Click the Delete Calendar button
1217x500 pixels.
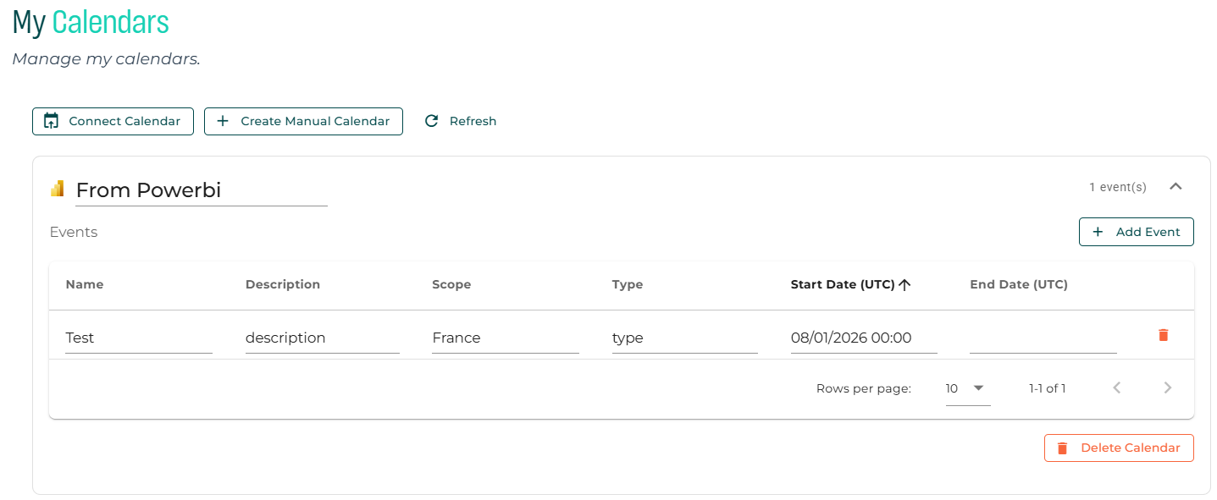tap(1119, 448)
